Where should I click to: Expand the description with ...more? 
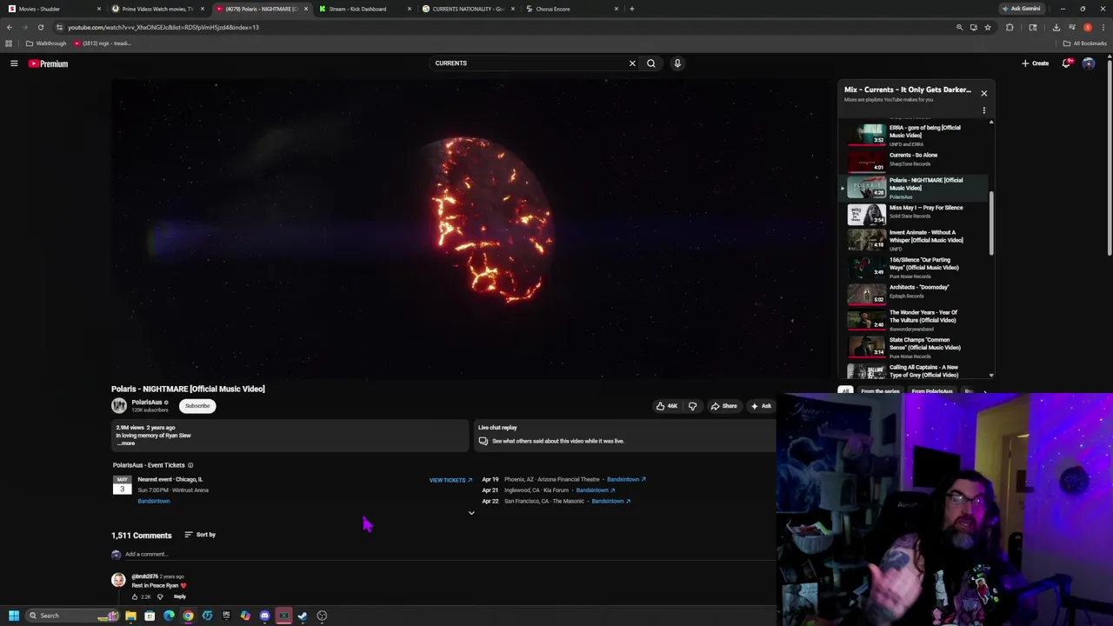click(x=126, y=443)
